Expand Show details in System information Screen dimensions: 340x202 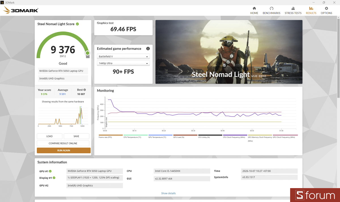pyautogui.click(x=168, y=193)
